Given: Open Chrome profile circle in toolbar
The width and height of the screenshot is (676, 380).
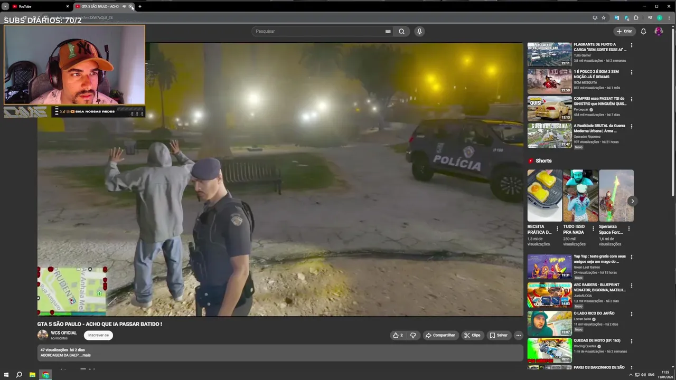Looking at the screenshot, I should (660, 17).
